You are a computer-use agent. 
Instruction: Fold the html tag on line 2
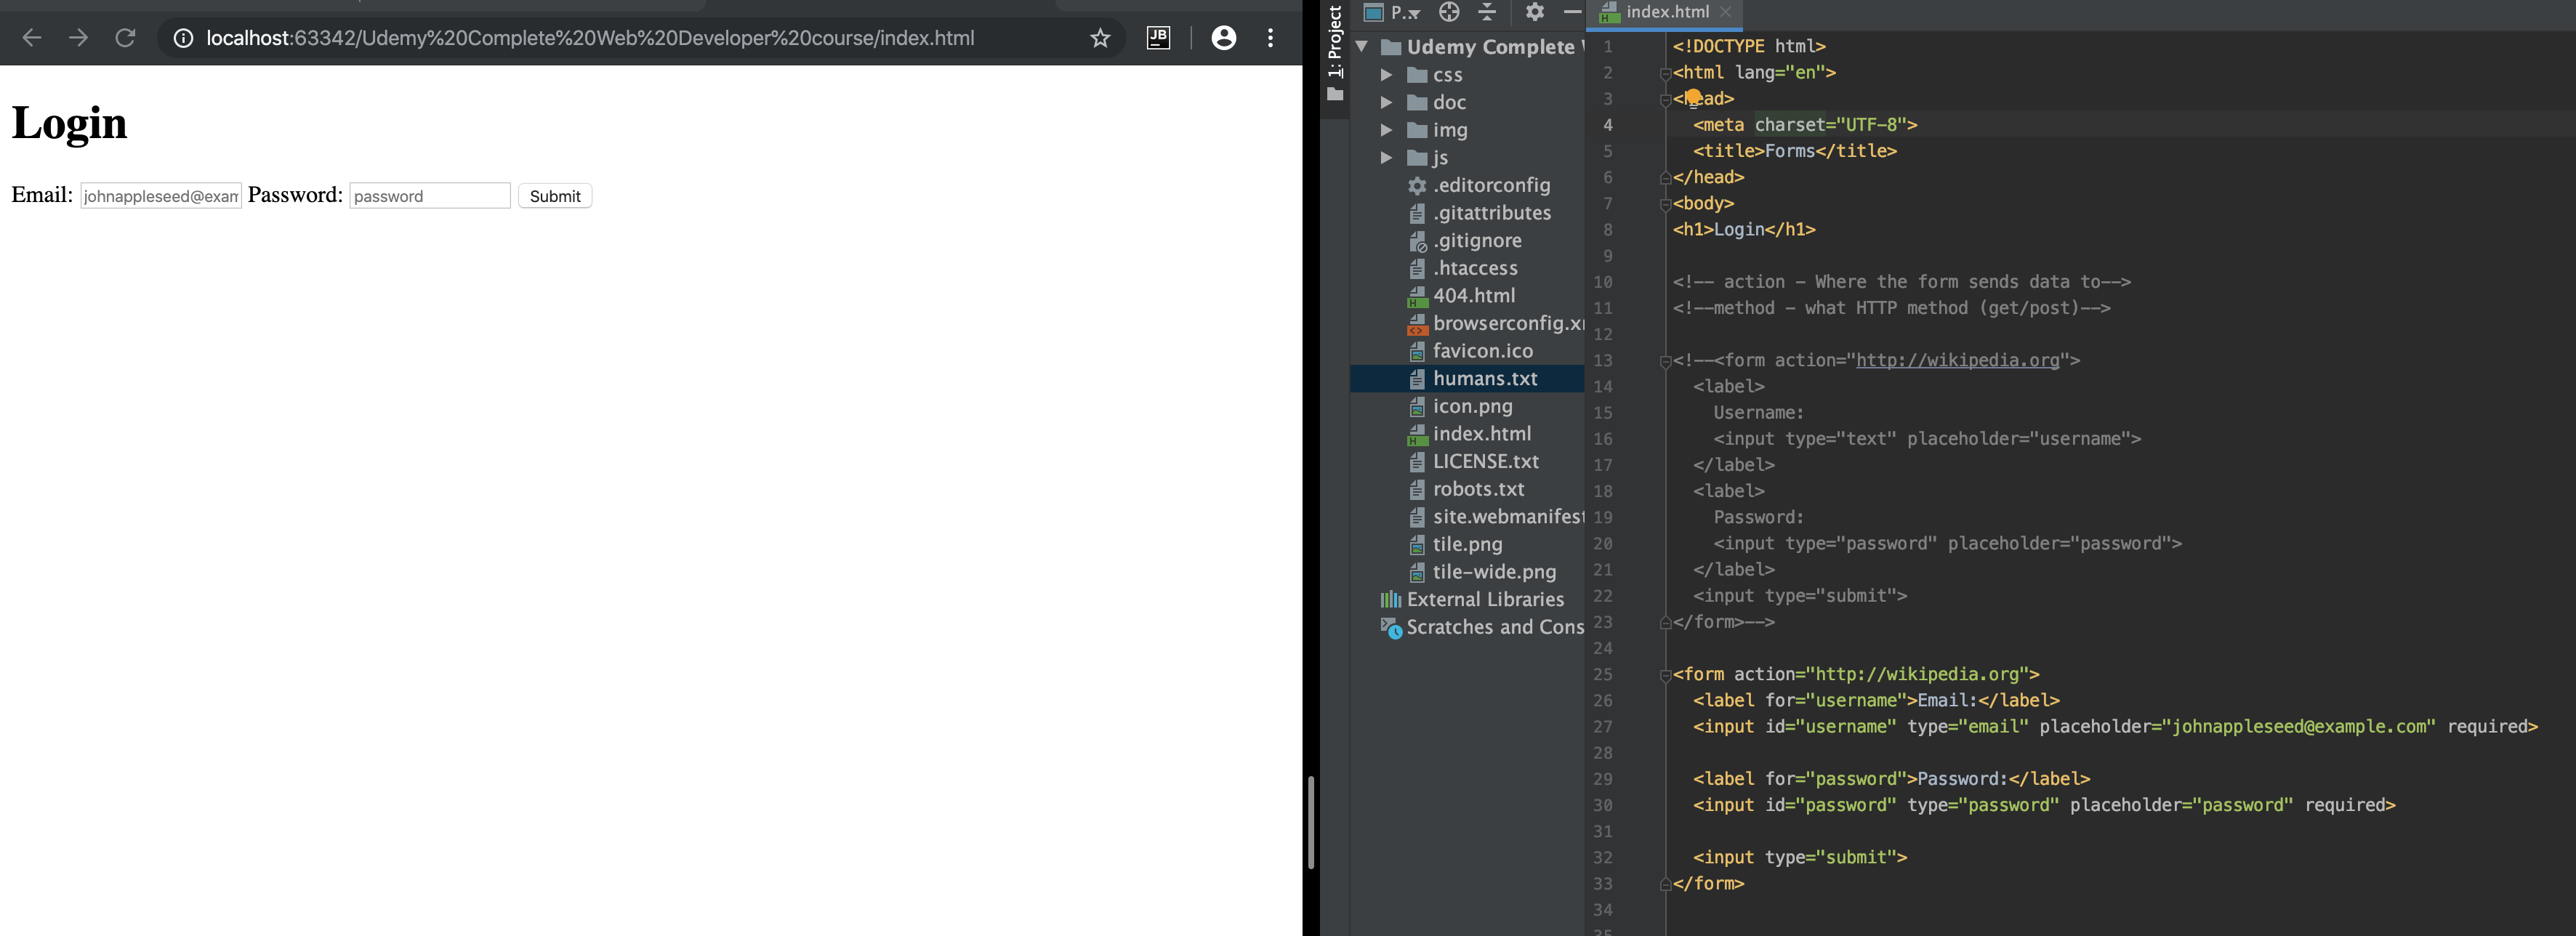(x=1665, y=73)
